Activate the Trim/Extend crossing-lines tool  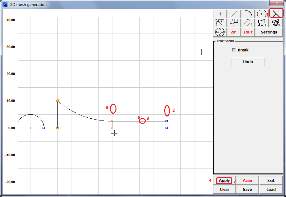[x=276, y=14]
